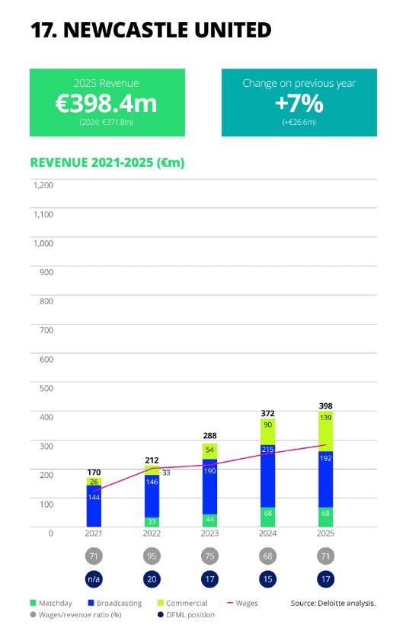Click the Matchday legend label

click(x=55, y=603)
